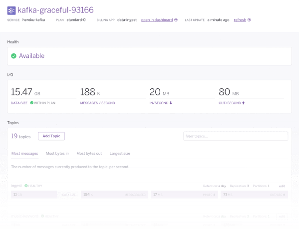Screen dimensions: 299x236
Task: Click the Add Topic button
Action: [51, 136]
